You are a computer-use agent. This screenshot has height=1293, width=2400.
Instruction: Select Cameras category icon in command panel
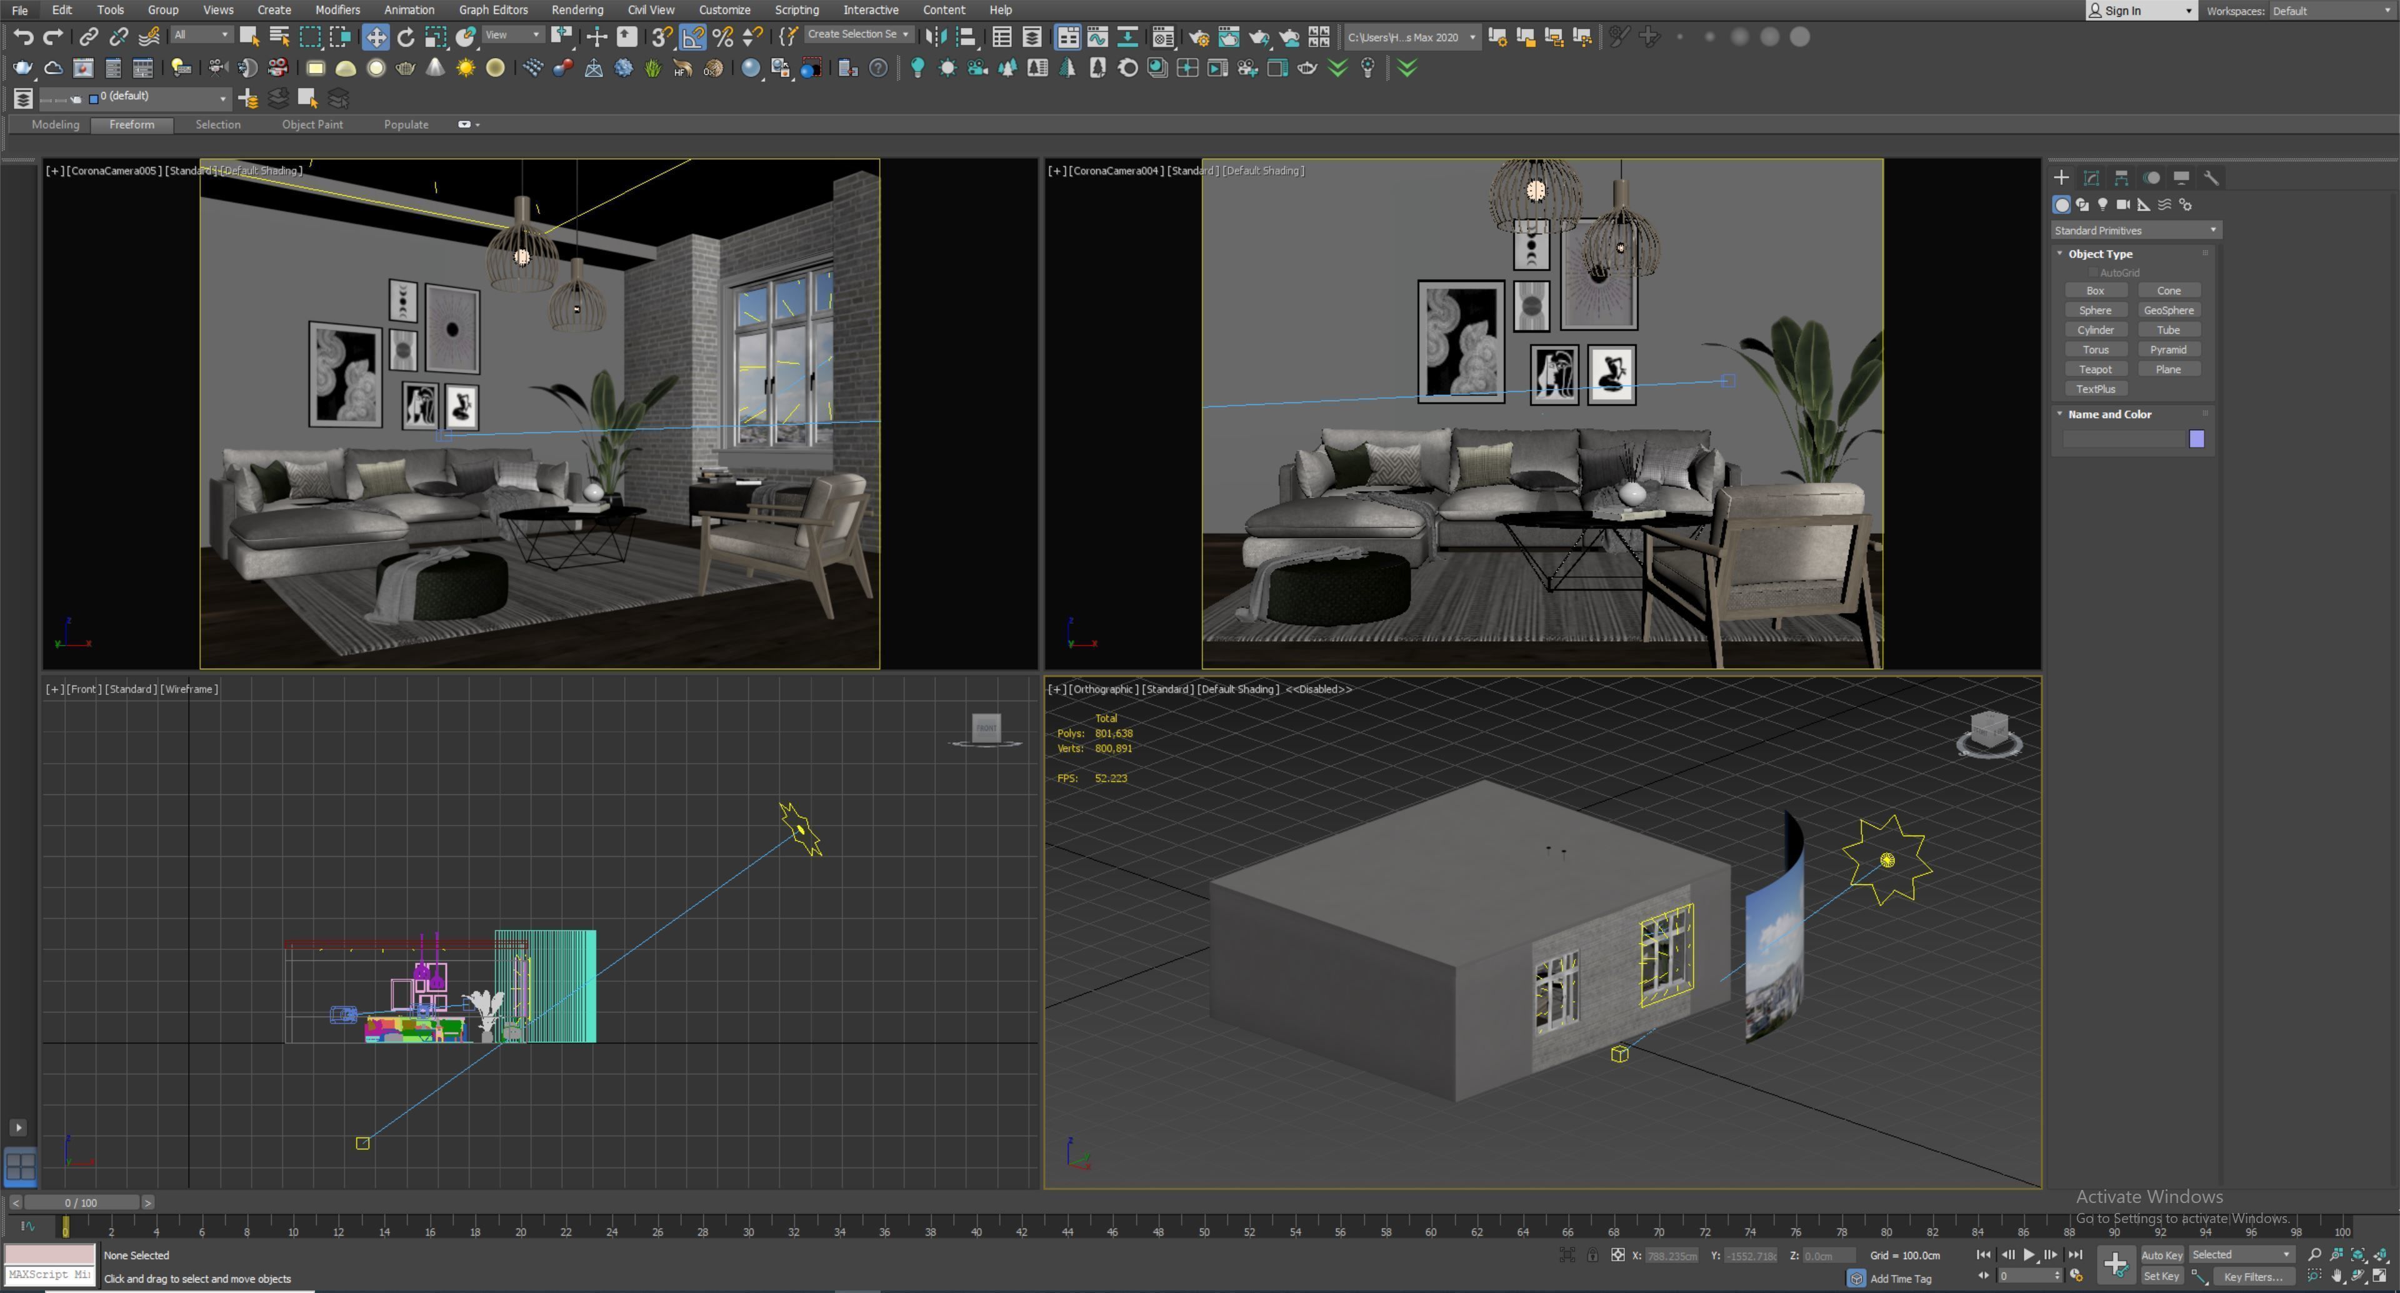pyautogui.click(x=2123, y=205)
